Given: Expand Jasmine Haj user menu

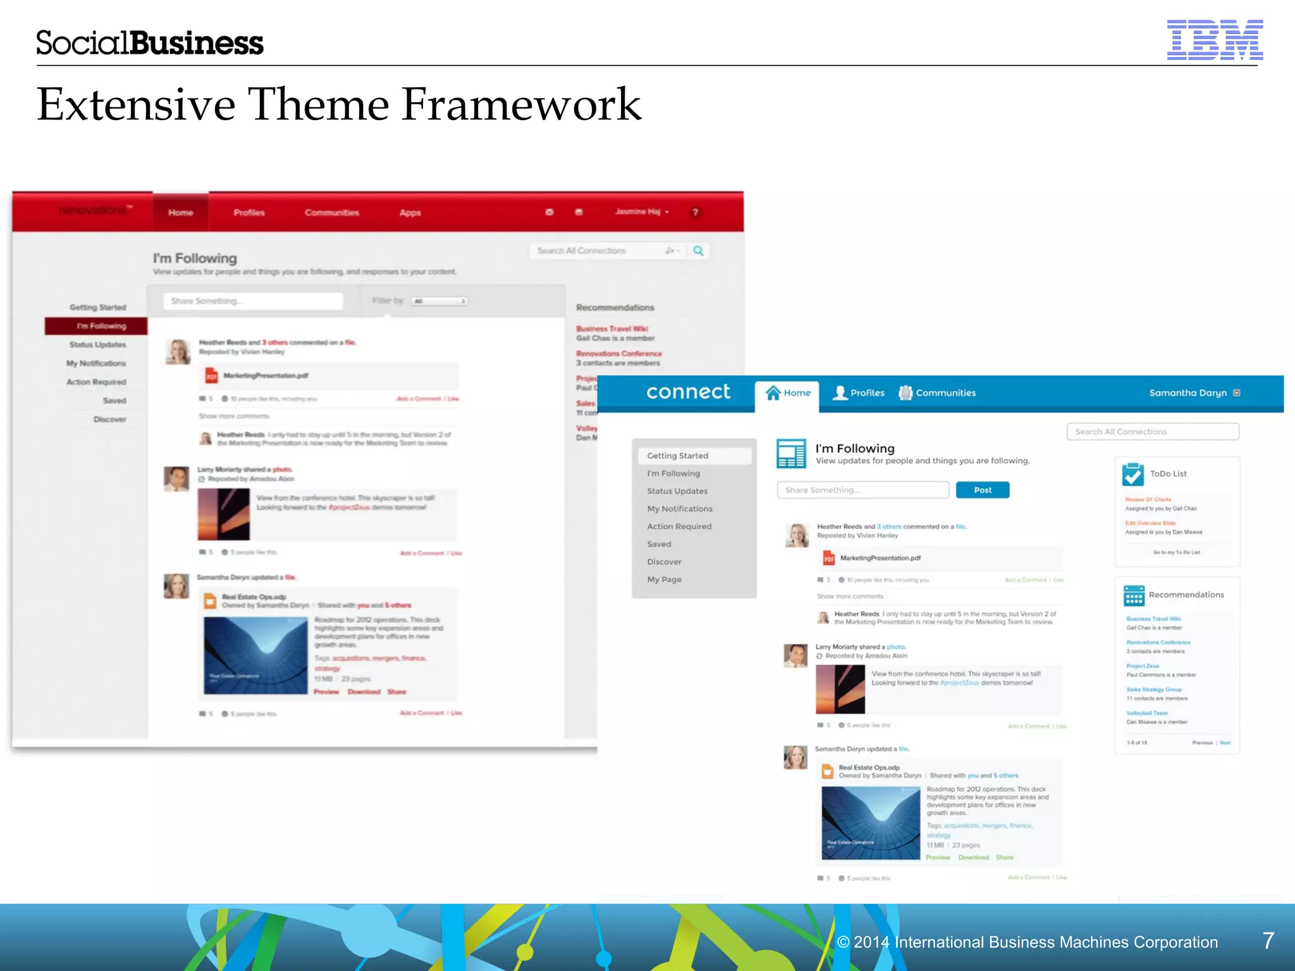Looking at the screenshot, I should click(642, 212).
